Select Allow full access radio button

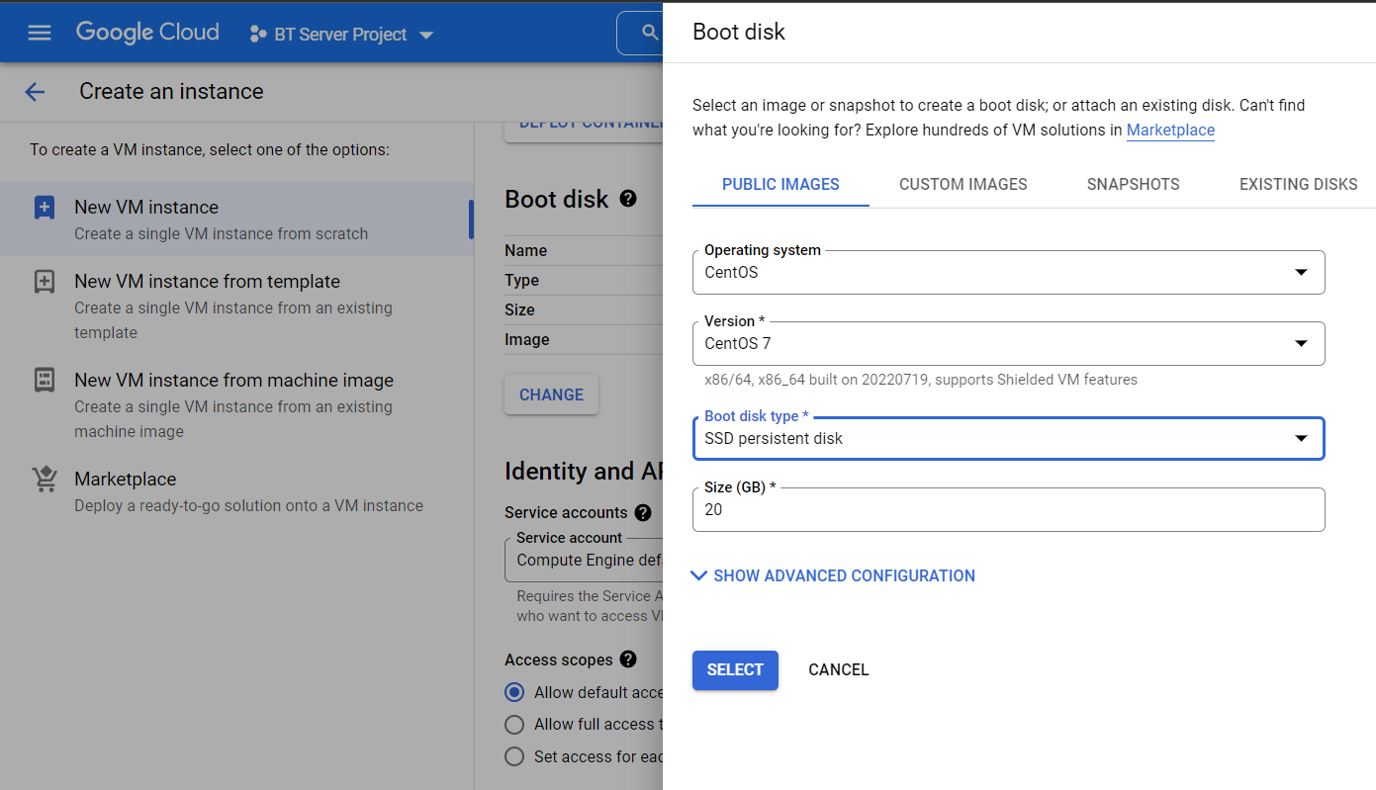514,725
